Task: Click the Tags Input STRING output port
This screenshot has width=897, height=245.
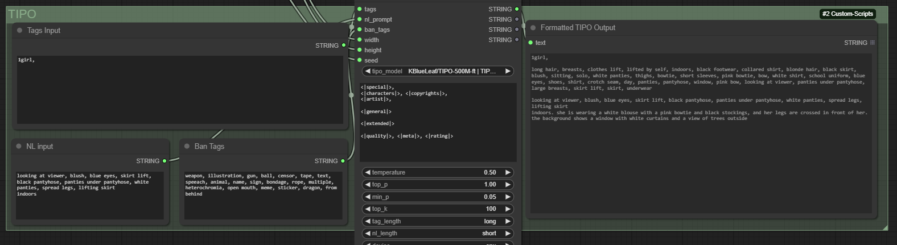Action: click(x=344, y=45)
